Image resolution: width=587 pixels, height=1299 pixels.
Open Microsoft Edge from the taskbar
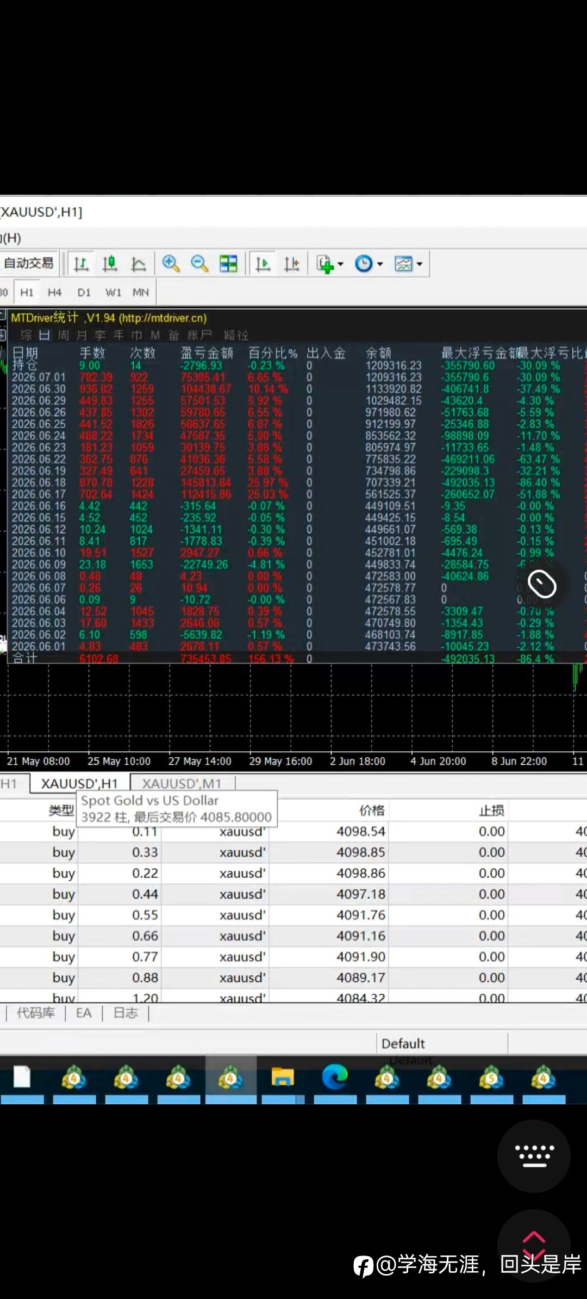pyautogui.click(x=335, y=1078)
